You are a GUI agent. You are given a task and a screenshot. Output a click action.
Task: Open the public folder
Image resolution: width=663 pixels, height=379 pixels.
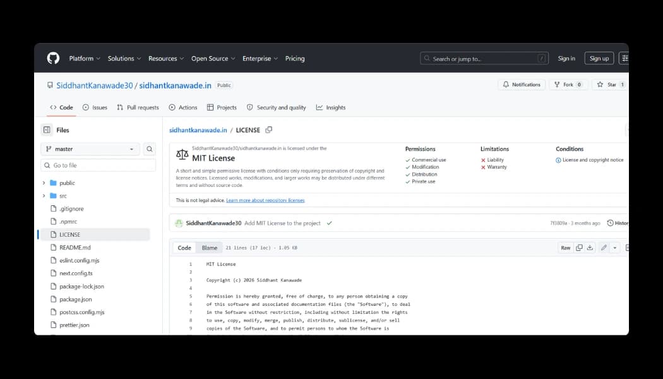click(x=67, y=183)
